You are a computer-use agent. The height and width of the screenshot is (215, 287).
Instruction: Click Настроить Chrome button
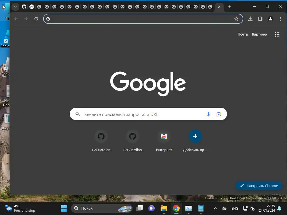click(x=259, y=186)
